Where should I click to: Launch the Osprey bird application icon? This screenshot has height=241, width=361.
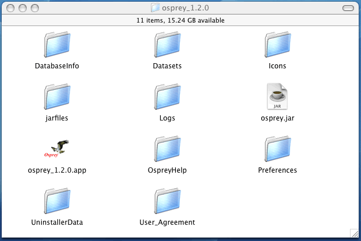57,149
